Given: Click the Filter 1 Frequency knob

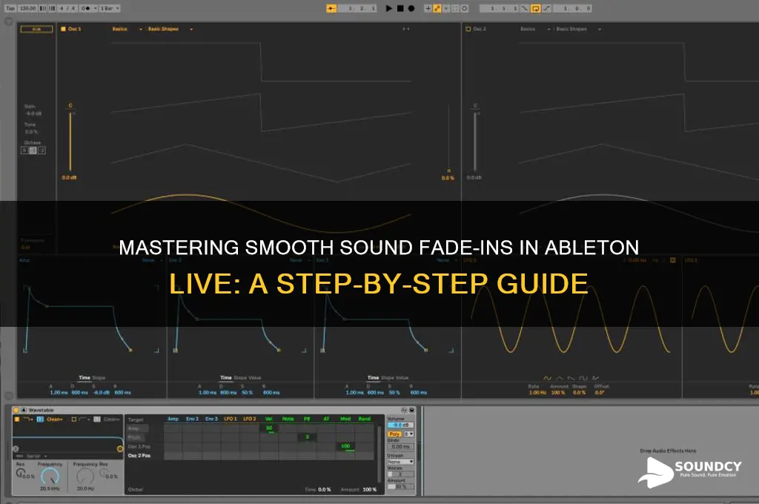Looking at the screenshot, I should (50, 477).
